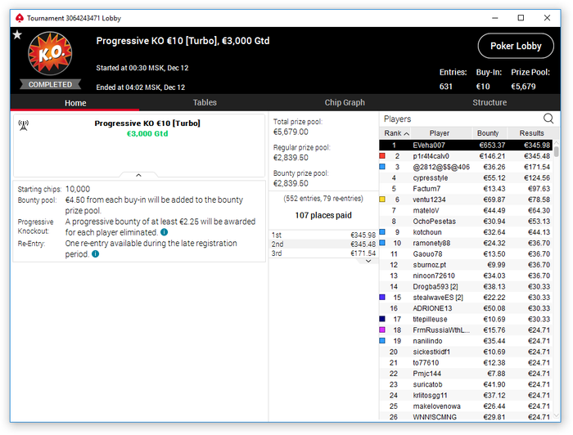Click the 107 places paid text
Image resolution: width=573 pixels, height=435 pixels.
pos(323,215)
